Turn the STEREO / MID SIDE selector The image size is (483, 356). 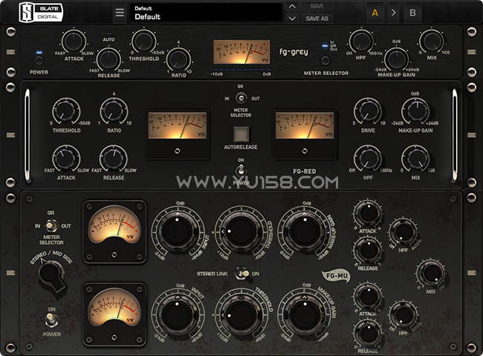pyautogui.click(x=52, y=274)
